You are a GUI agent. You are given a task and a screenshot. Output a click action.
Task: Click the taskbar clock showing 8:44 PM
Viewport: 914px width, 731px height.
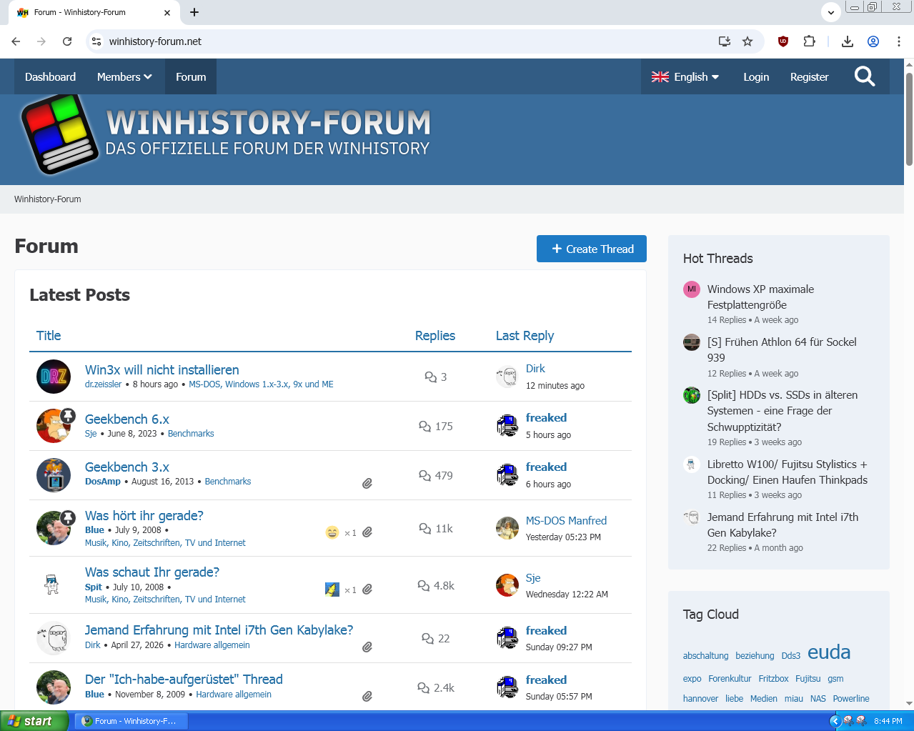[888, 721]
